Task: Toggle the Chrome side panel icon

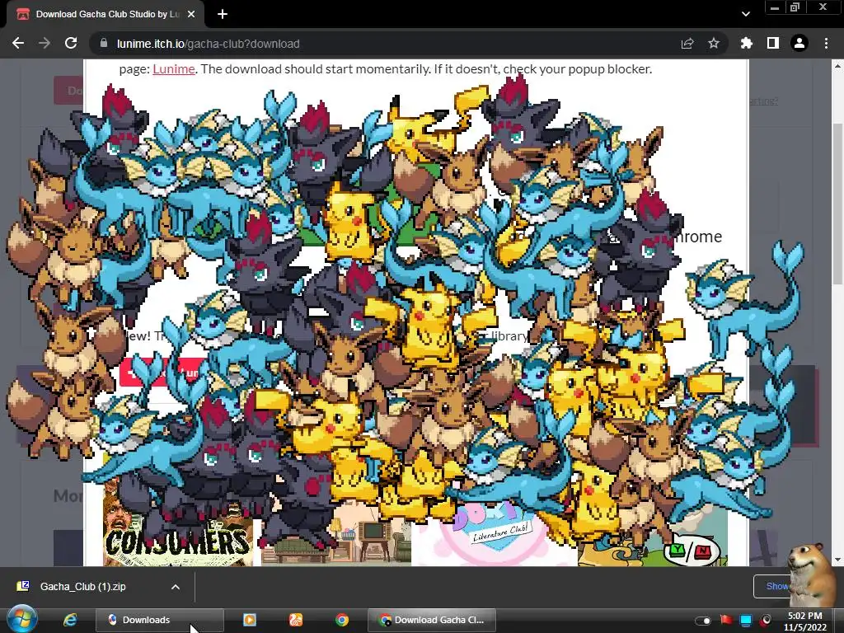Action: (x=773, y=44)
